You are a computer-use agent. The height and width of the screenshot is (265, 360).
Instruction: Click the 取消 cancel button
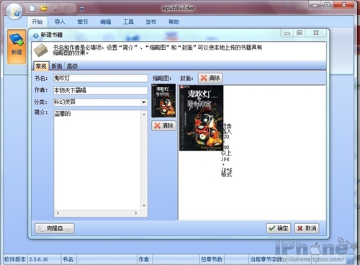coord(307,228)
